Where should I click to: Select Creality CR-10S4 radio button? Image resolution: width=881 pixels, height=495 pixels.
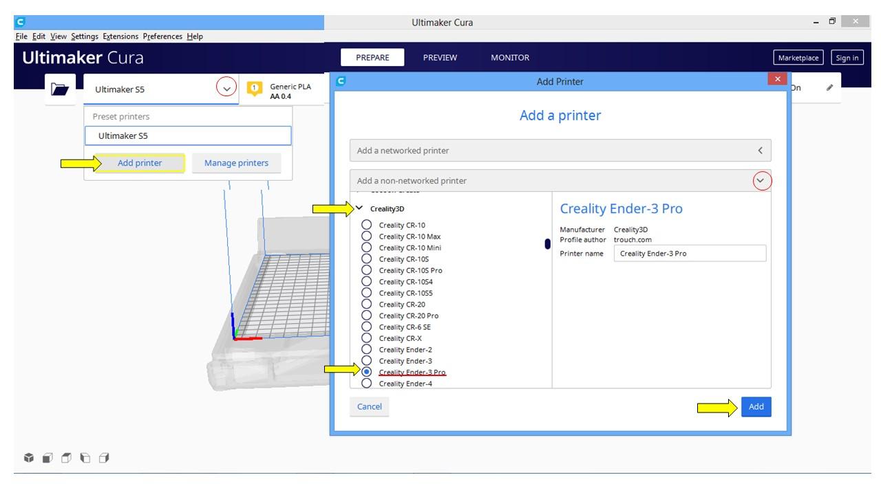point(366,281)
